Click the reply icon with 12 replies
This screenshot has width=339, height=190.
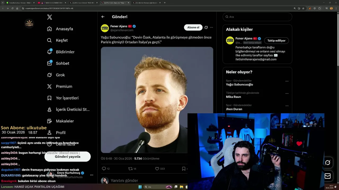[104, 169]
